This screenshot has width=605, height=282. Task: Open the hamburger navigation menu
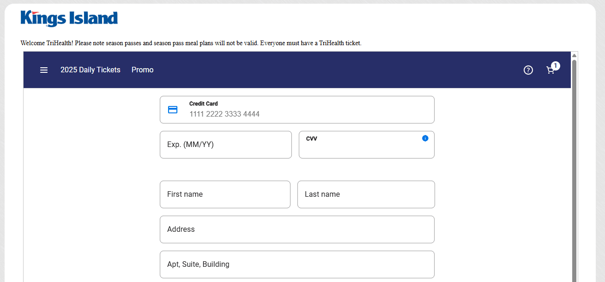pyautogui.click(x=44, y=70)
